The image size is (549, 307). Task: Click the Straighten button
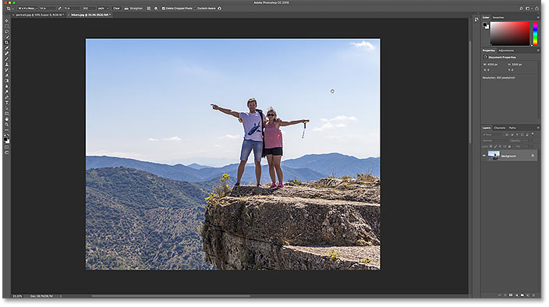tap(133, 9)
